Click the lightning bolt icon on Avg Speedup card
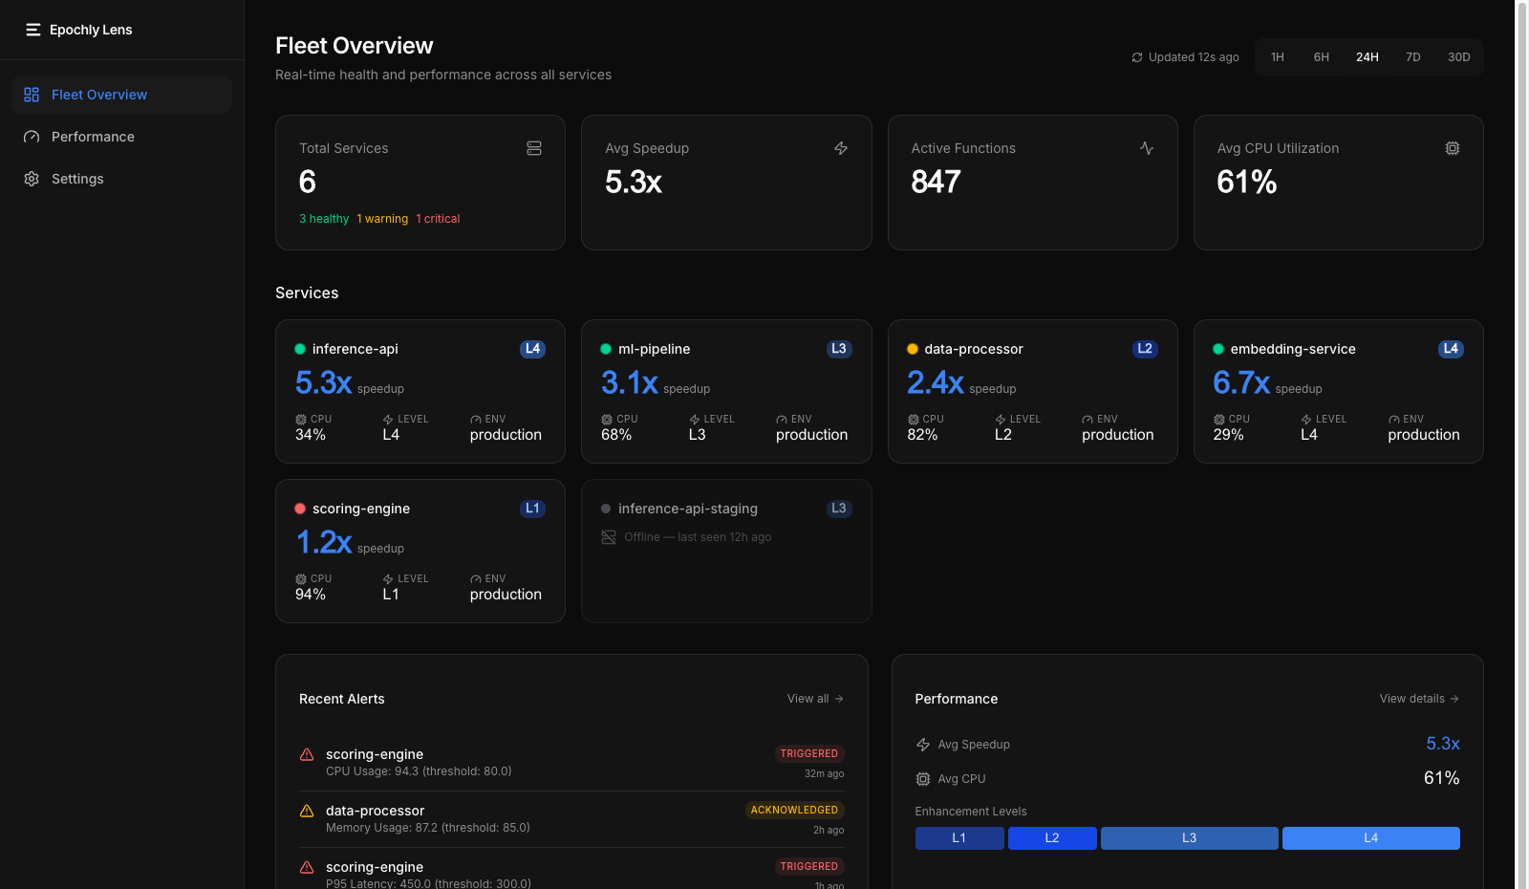 point(841,148)
